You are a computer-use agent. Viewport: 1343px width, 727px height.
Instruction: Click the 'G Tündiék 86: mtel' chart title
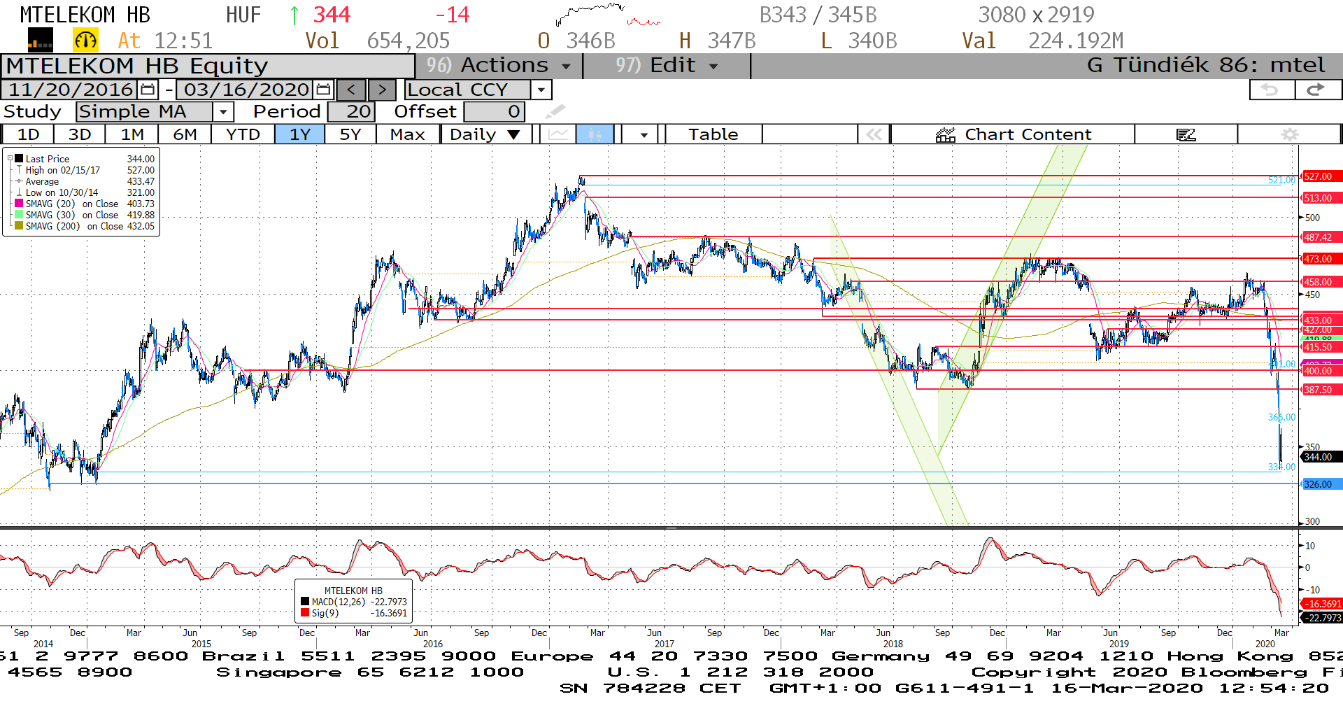[x=1206, y=66]
